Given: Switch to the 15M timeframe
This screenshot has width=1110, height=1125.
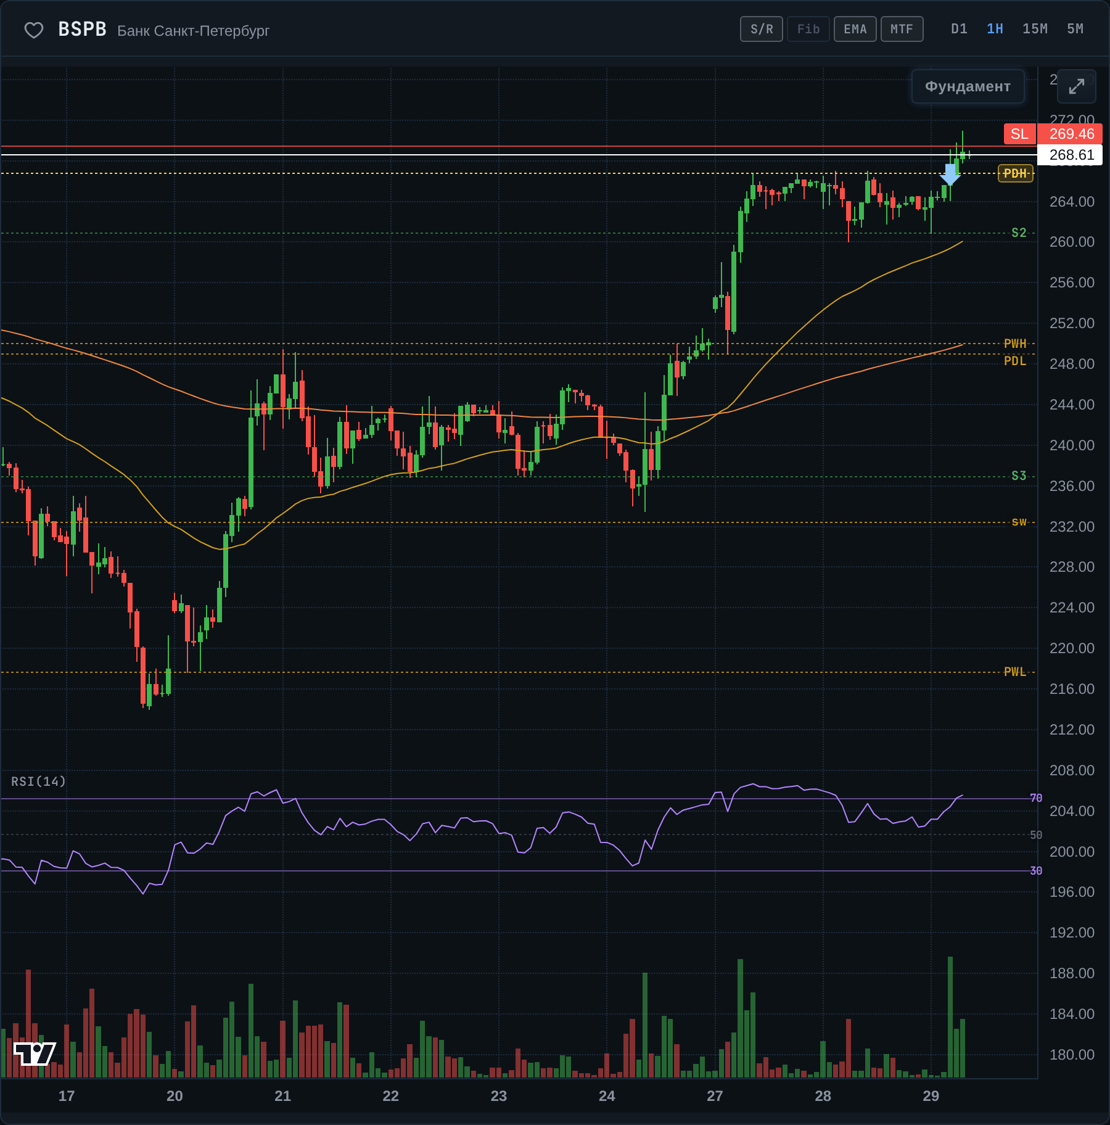Looking at the screenshot, I should coord(1035,29).
